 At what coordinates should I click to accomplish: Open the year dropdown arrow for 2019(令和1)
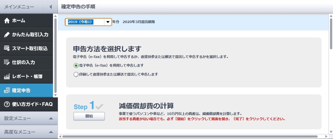(x=108, y=22)
